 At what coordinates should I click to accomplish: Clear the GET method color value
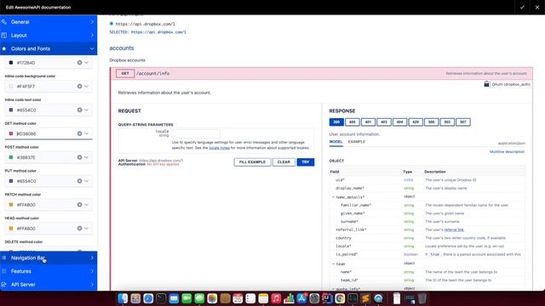[79, 133]
